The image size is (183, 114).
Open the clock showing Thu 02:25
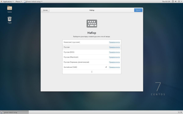(166, 2)
